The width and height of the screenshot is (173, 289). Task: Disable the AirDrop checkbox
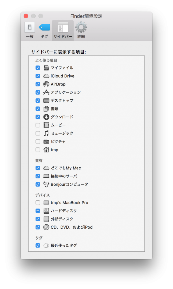point(38,84)
